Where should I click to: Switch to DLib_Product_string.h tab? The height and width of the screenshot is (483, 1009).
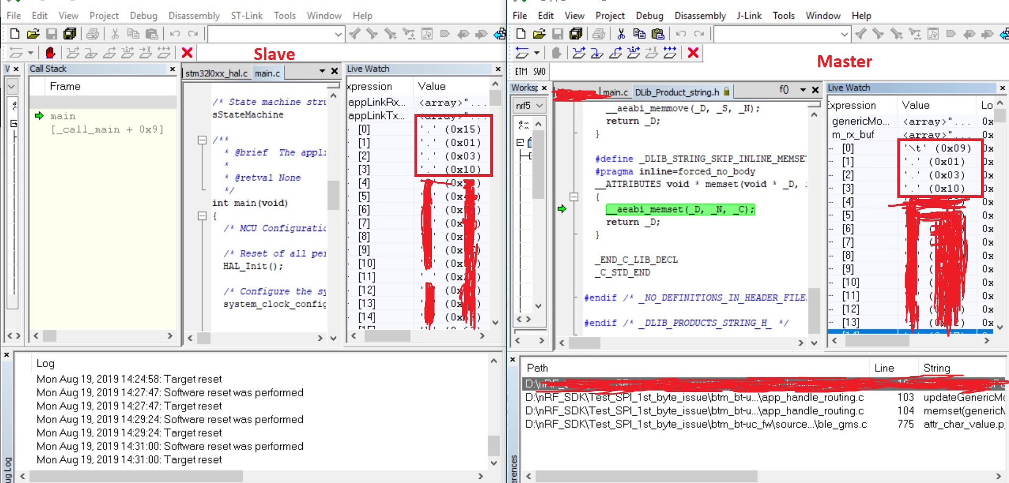tap(677, 92)
